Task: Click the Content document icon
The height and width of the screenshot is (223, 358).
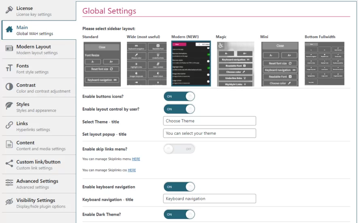Action: point(9,144)
